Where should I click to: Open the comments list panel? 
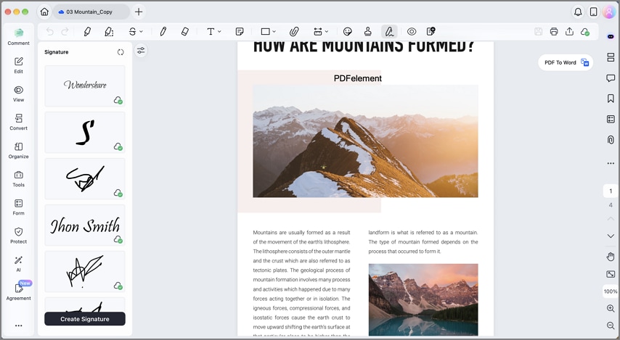click(611, 78)
